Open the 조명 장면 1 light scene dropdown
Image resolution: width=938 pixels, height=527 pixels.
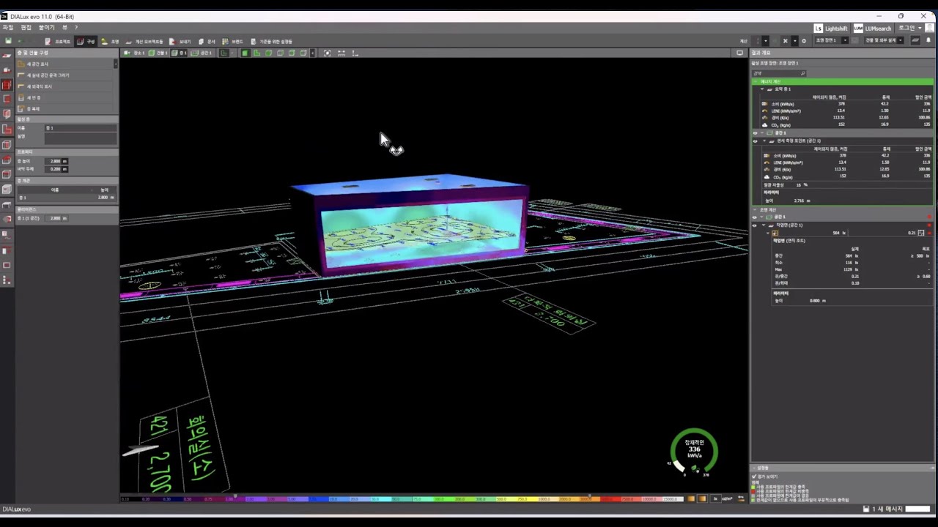tap(832, 40)
